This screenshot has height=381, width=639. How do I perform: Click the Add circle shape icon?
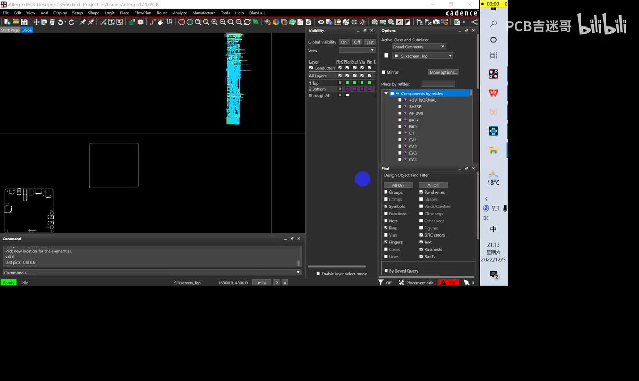[x=391, y=22]
